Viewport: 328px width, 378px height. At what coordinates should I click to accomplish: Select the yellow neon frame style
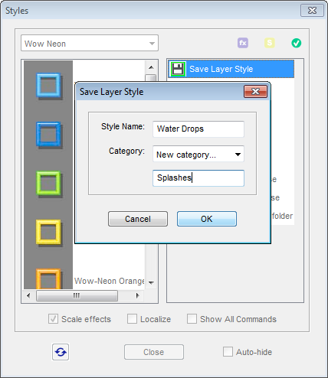[48, 232]
